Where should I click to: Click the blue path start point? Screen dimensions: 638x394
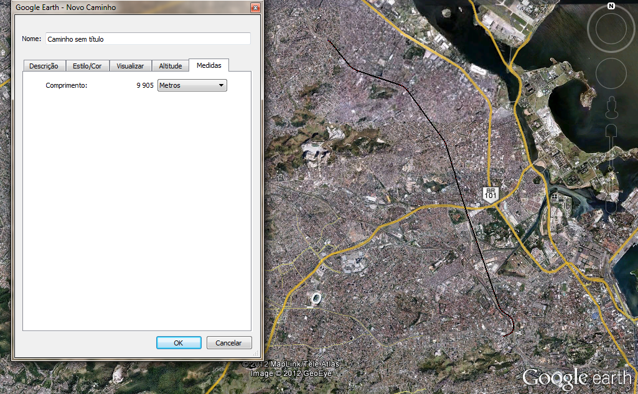[328, 40]
